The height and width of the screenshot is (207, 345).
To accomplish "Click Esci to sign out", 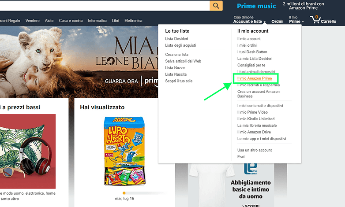I will [x=241, y=156].
